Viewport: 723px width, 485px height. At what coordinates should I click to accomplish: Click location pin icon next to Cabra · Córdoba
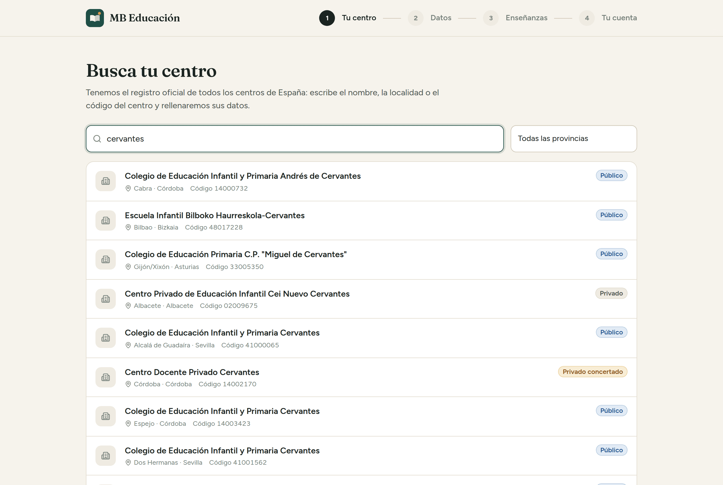point(128,188)
